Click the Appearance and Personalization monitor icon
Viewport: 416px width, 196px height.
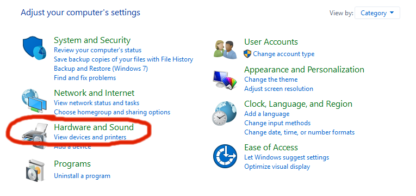(225, 80)
